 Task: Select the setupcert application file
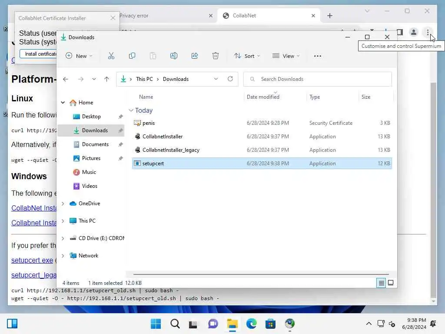[262, 164]
